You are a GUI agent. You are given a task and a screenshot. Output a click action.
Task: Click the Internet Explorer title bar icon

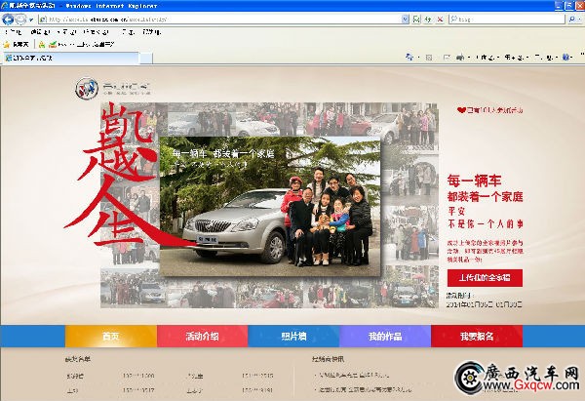coord(6,6)
